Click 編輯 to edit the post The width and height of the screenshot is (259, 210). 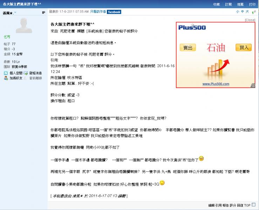(x=211, y=205)
